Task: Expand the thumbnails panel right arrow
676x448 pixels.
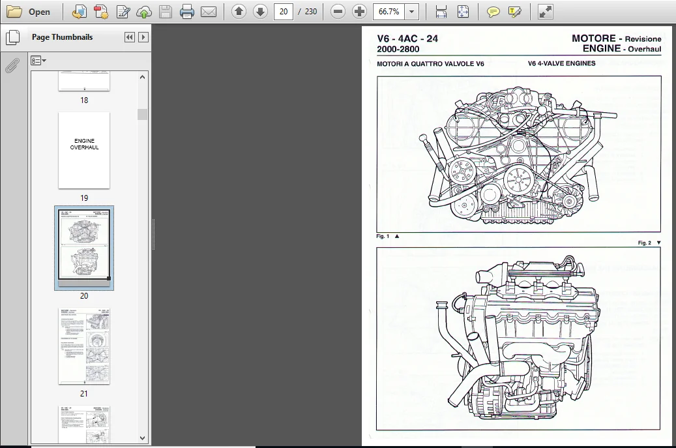Action: pos(143,37)
